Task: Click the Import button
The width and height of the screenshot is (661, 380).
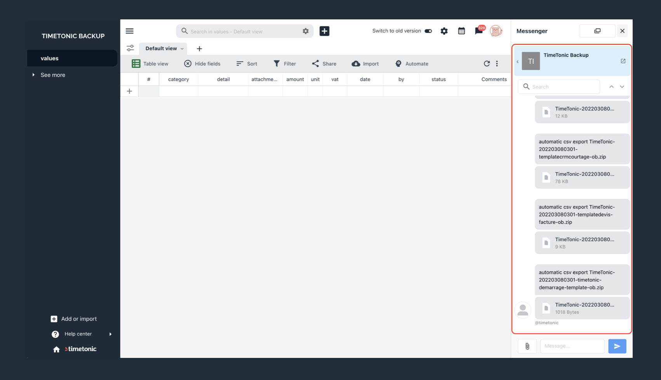Action: click(x=365, y=64)
